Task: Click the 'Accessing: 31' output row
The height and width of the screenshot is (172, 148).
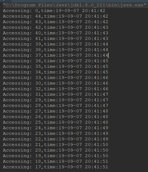Action: pos(55,94)
